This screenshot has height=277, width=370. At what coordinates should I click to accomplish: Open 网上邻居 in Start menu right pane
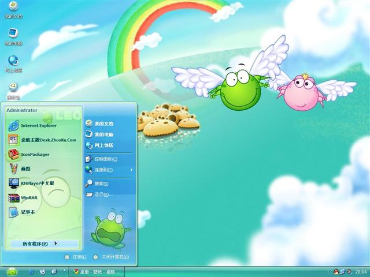(99, 145)
